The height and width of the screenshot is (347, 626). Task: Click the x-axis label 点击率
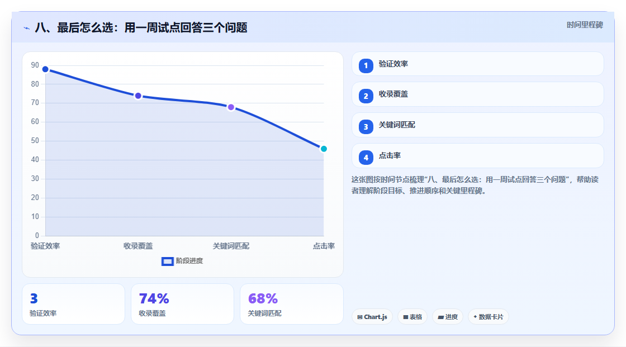(x=324, y=246)
